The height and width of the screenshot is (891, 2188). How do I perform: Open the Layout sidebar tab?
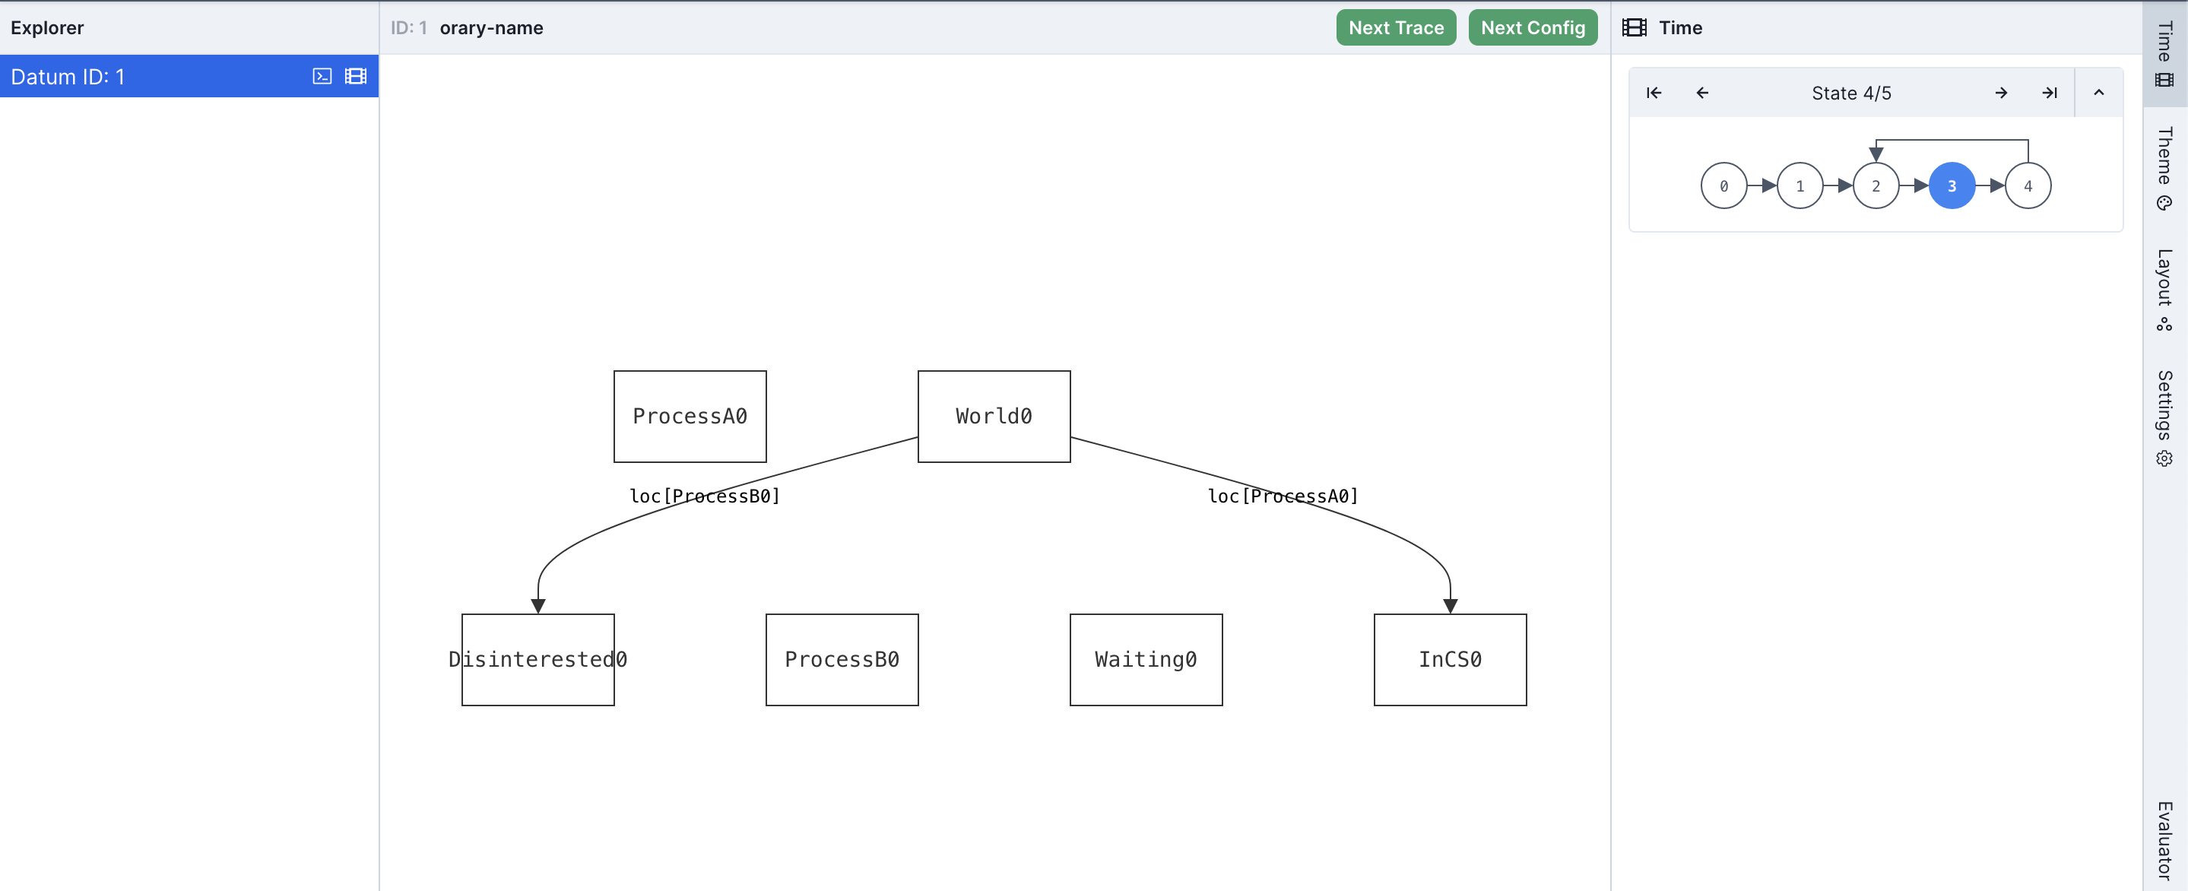pyautogui.click(x=2165, y=289)
